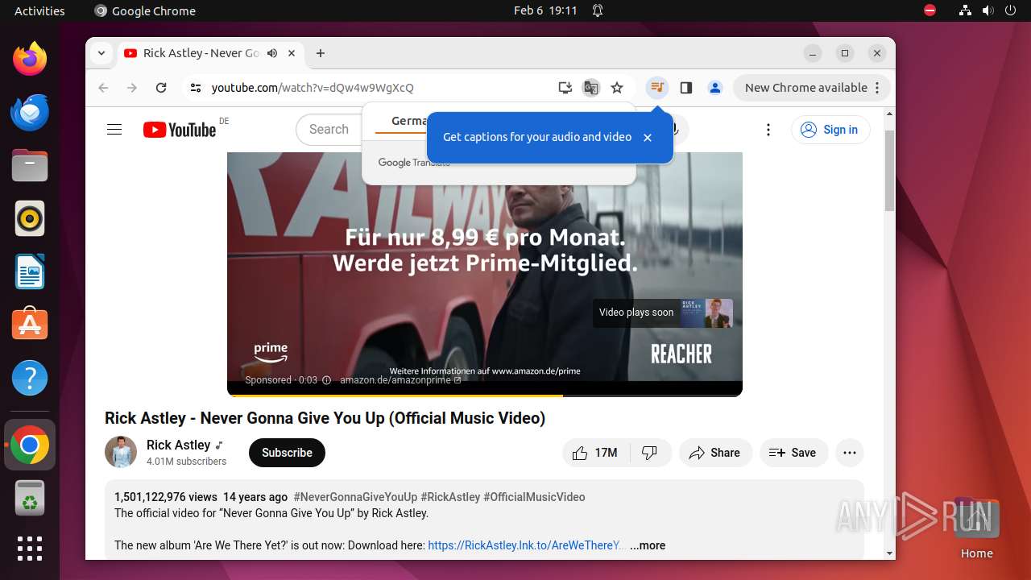The image size is (1031, 580).
Task: Open the system status menu
Action: click(988, 10)
